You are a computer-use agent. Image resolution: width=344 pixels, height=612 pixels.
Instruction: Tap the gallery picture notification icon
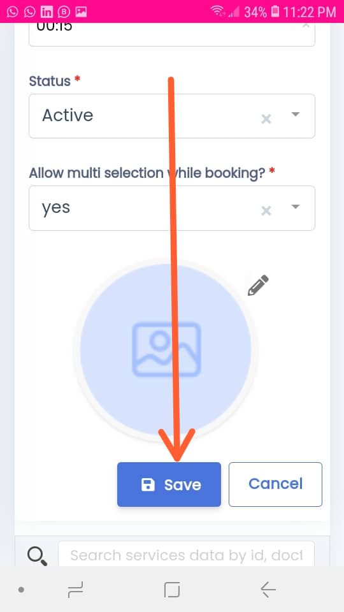[81, 11]
